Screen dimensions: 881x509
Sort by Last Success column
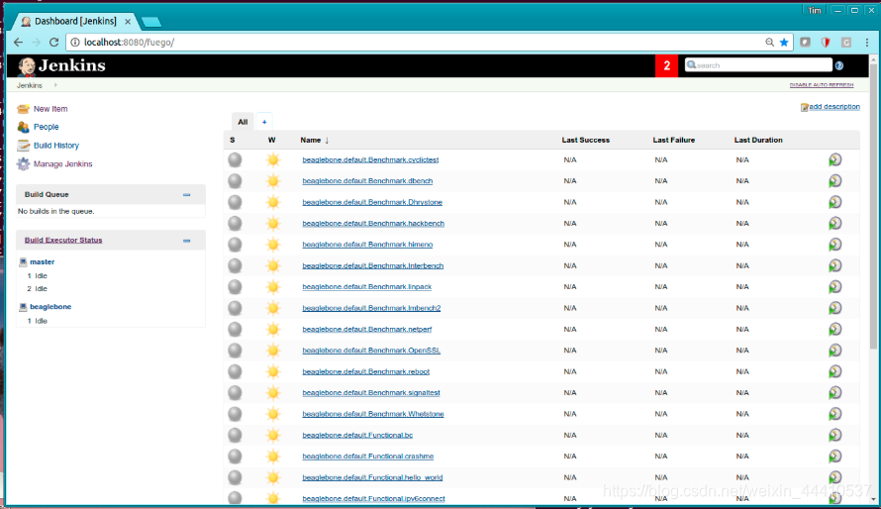click(585, 140)
